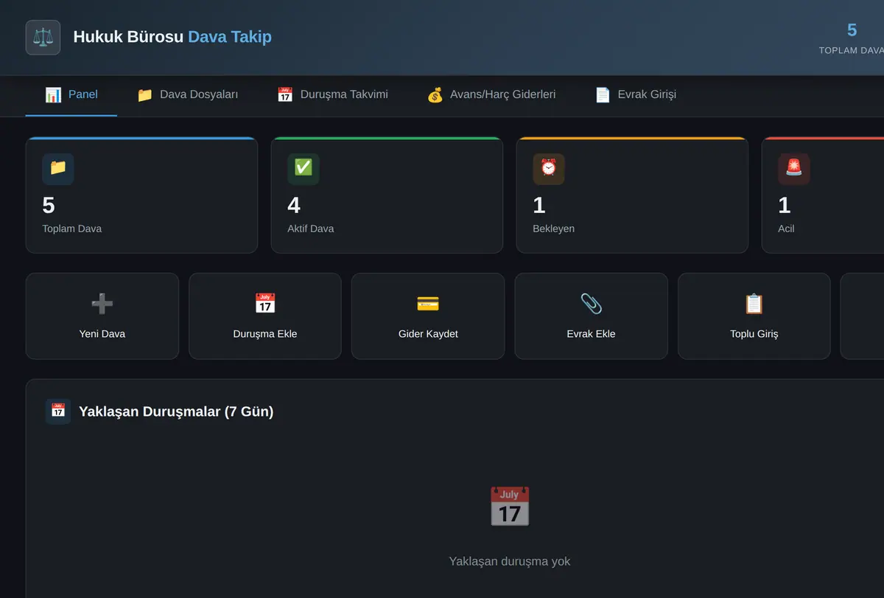Open the Dava Dosyaları tab
Viewport: 884px width, 598px height.
point(187,94)
